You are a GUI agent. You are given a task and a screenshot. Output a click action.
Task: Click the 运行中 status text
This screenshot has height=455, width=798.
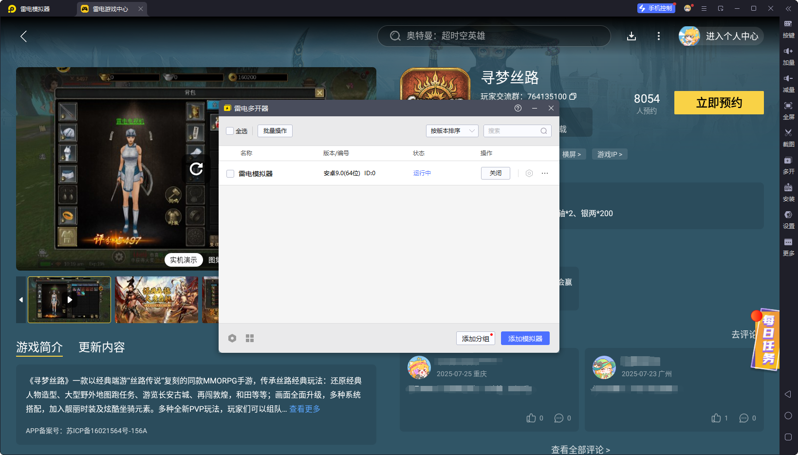(422, 173)
